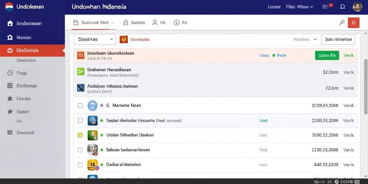This screenshot has height=184, width=368.
Task: Click Verik link in Bmolkain Ukanaketikan row
Action: (349, 55)
